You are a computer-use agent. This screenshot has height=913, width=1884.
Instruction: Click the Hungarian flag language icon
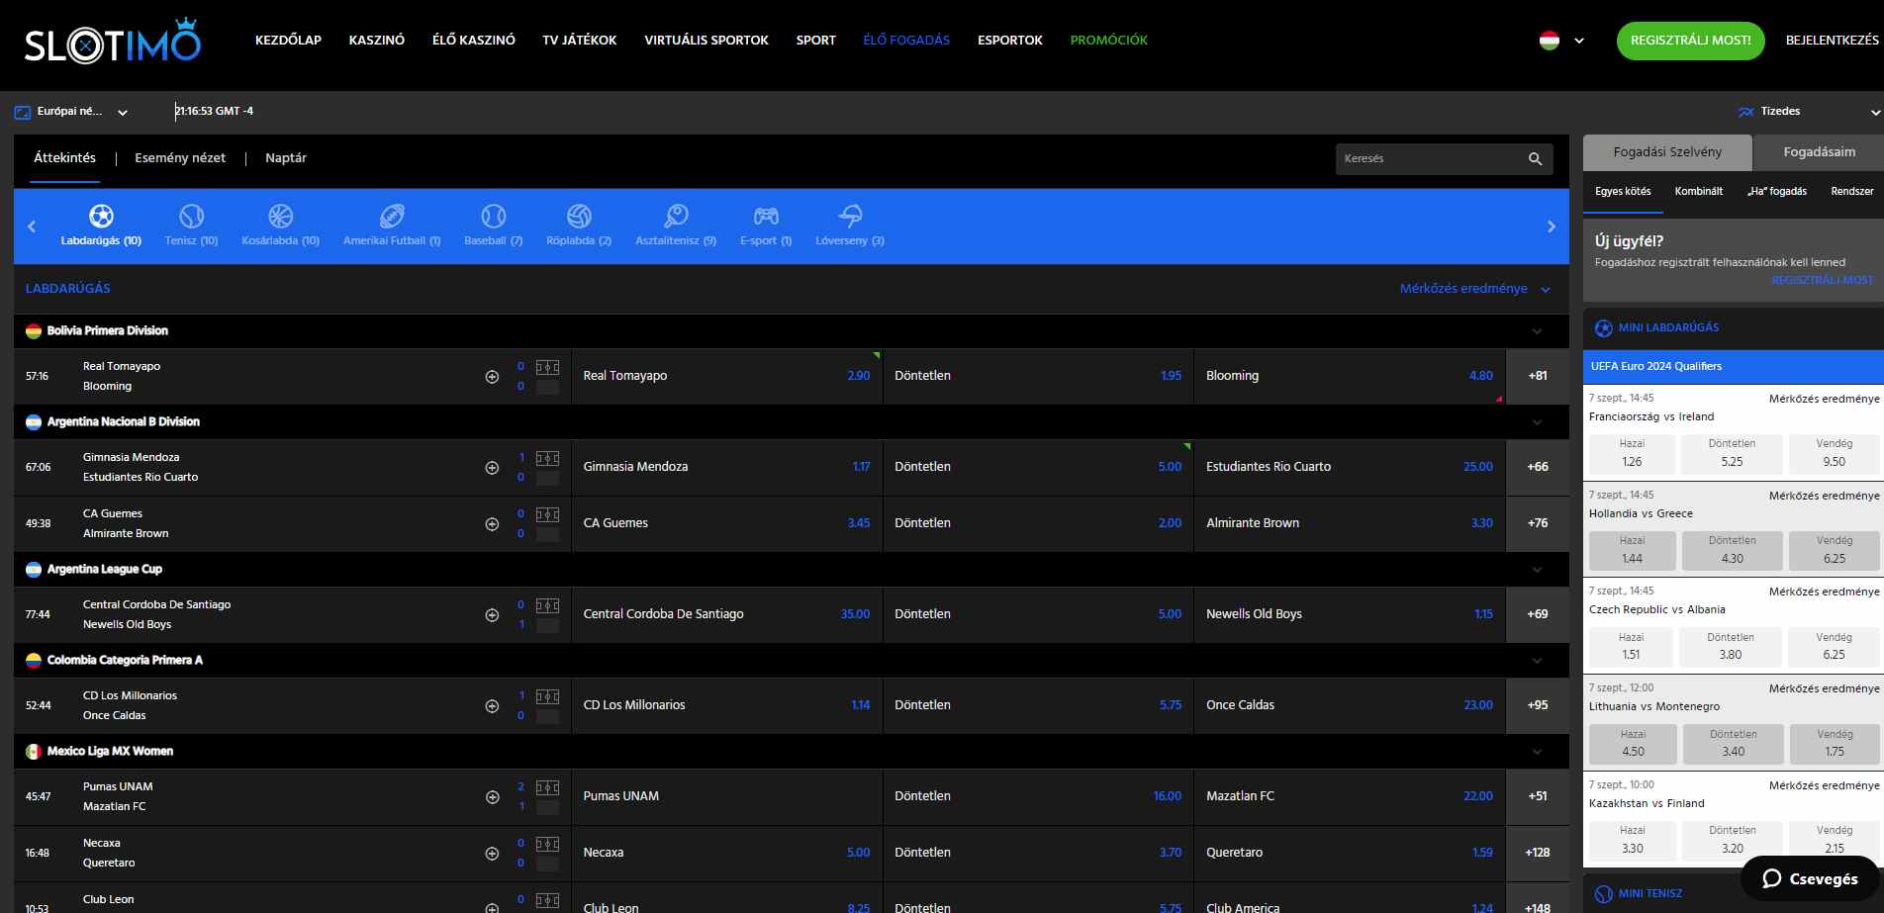point(1550,41)
